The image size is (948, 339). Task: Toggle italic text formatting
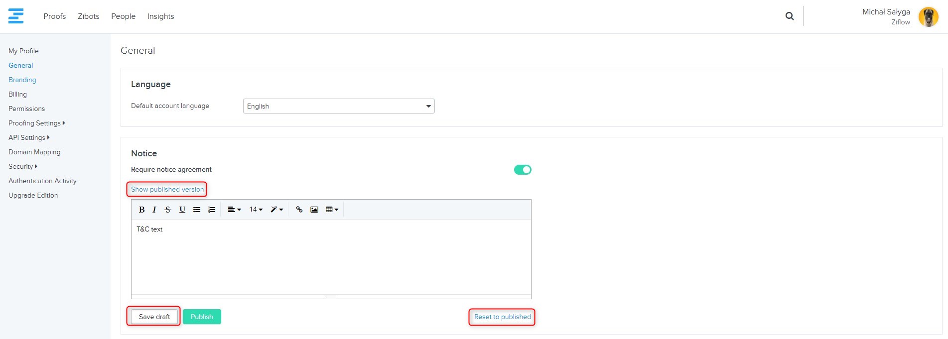154,210
